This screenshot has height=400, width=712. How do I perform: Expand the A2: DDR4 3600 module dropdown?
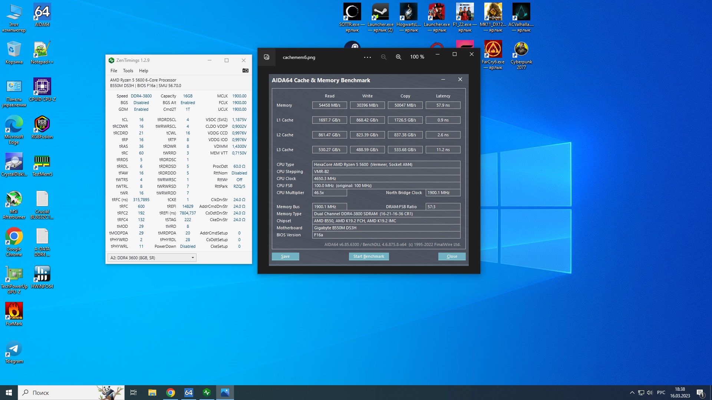192,258
